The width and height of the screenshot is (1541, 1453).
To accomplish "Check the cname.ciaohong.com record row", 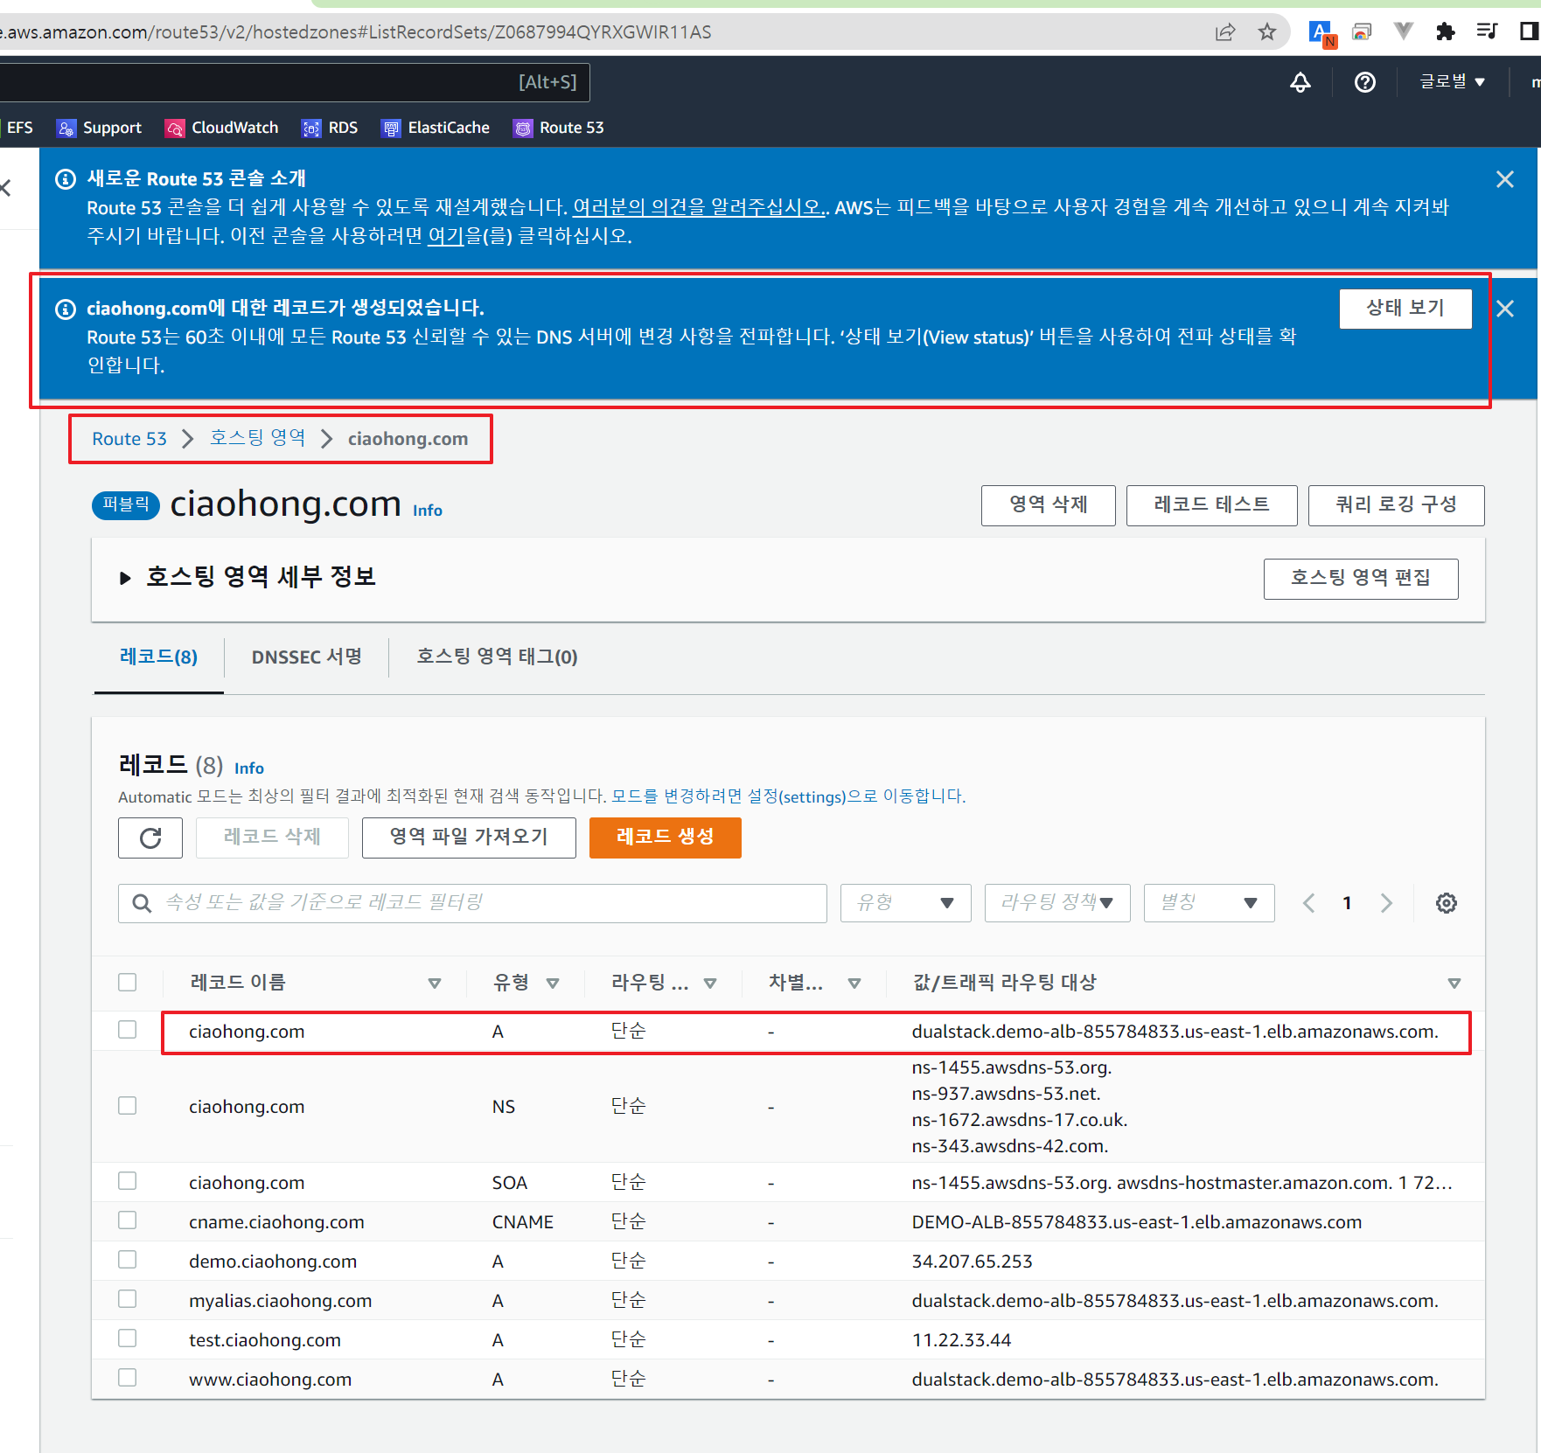I will [x=128, y=1220].
